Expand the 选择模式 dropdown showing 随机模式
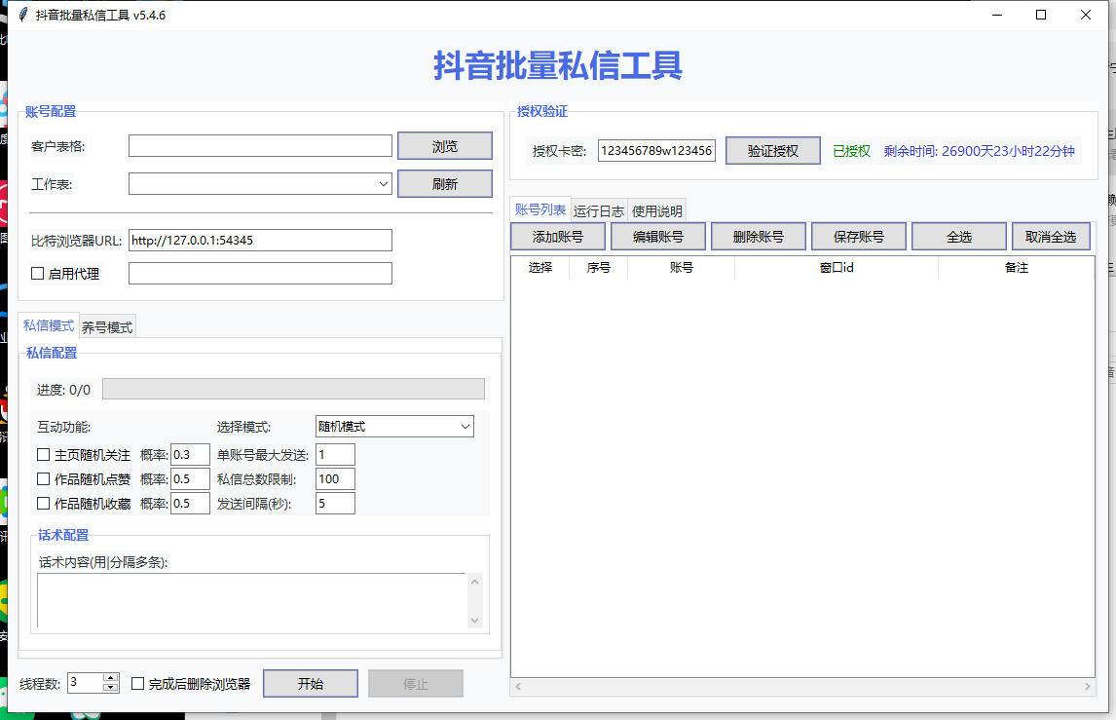This screenshot has width=1116, height=720. (x=465, y=427)
